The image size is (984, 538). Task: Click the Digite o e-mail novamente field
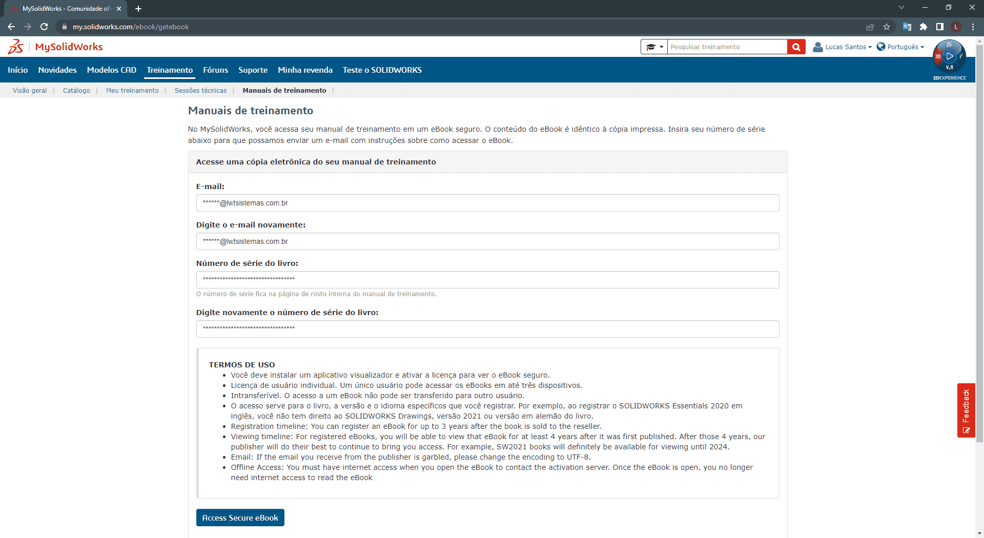click(487, 241)
